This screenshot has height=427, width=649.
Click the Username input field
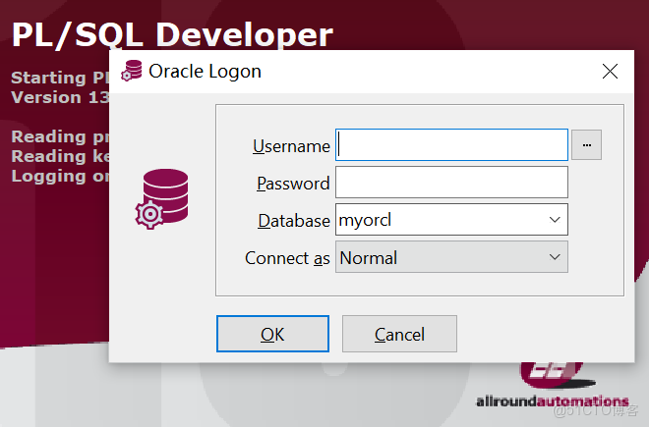click(x=451, y=144)
